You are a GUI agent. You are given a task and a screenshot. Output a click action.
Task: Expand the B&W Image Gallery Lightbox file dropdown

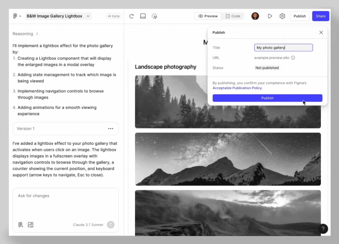pos(88,16)
